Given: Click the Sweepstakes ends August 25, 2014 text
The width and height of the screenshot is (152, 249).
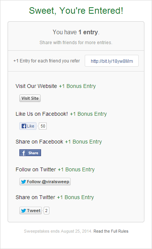Looking at the screenshot, I should [x=58, y=231].
